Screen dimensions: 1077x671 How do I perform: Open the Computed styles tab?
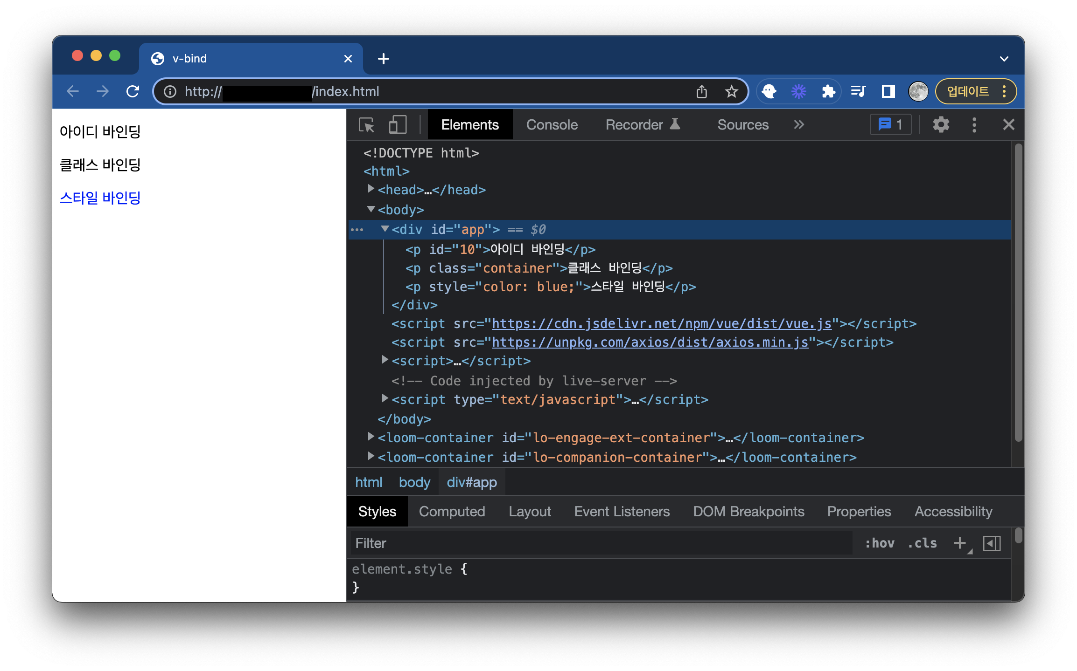(x=452, y=512)
